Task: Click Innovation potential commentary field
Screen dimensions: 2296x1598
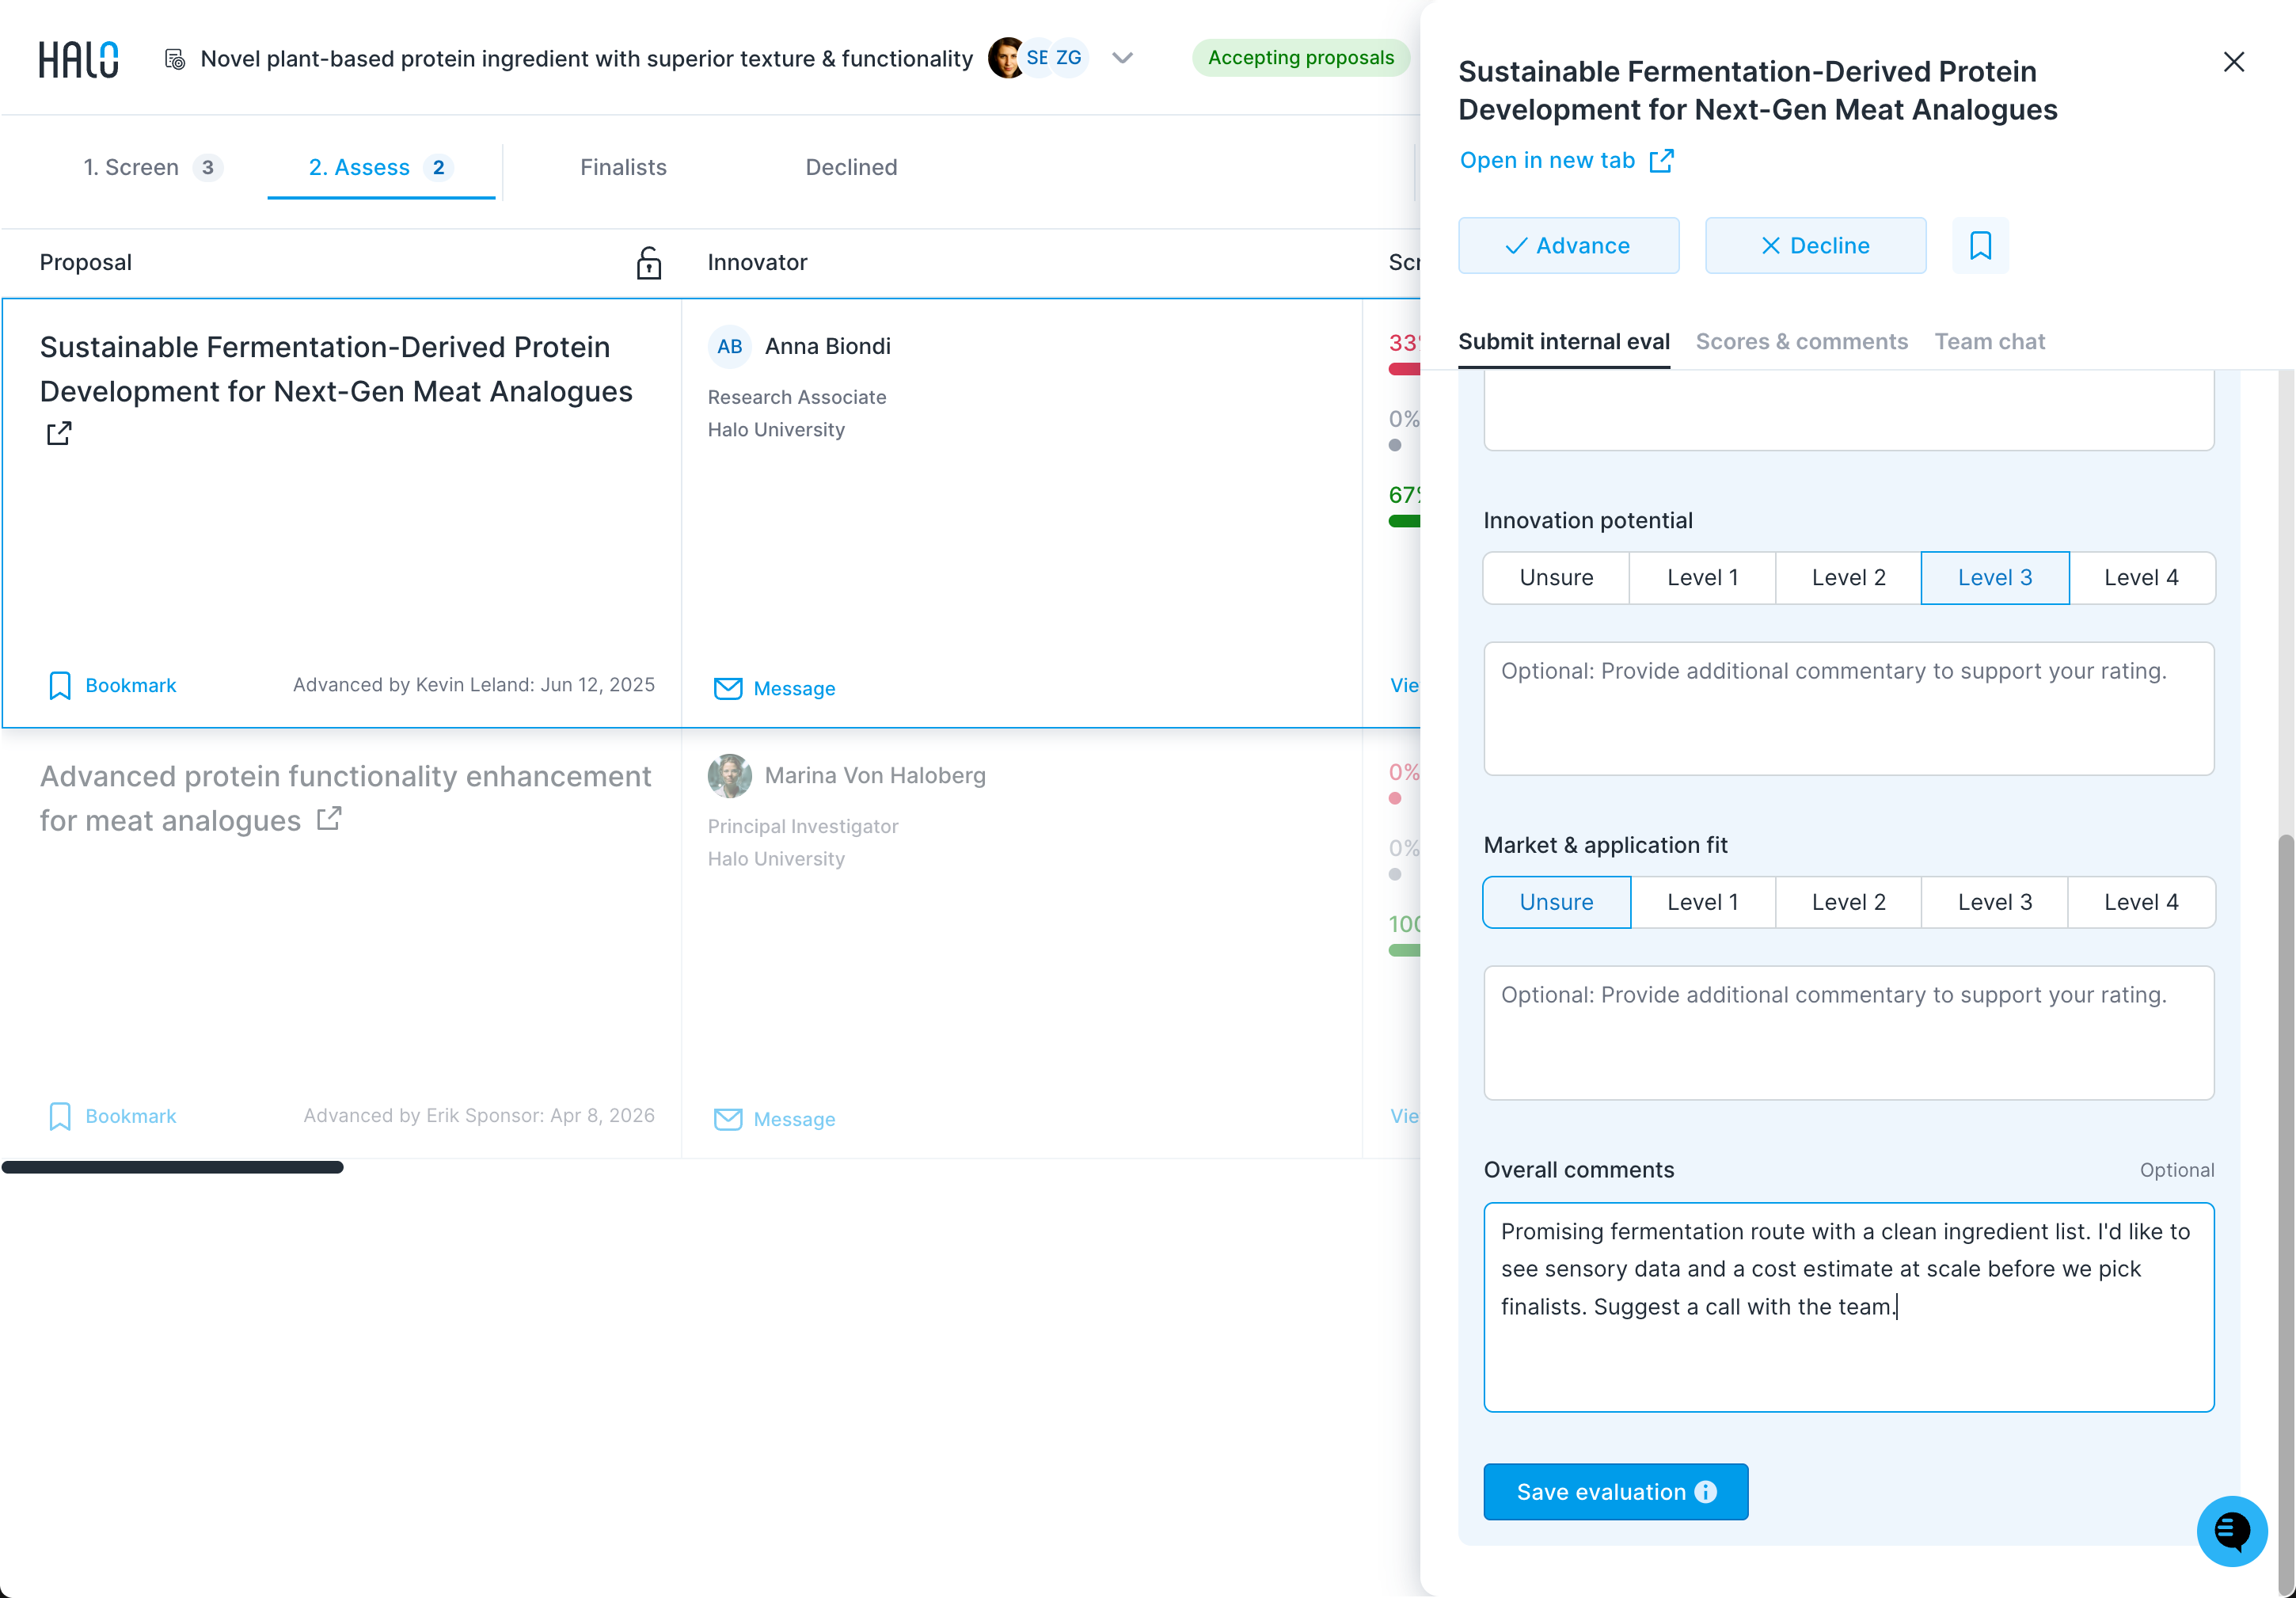Action: (1848, 709)
